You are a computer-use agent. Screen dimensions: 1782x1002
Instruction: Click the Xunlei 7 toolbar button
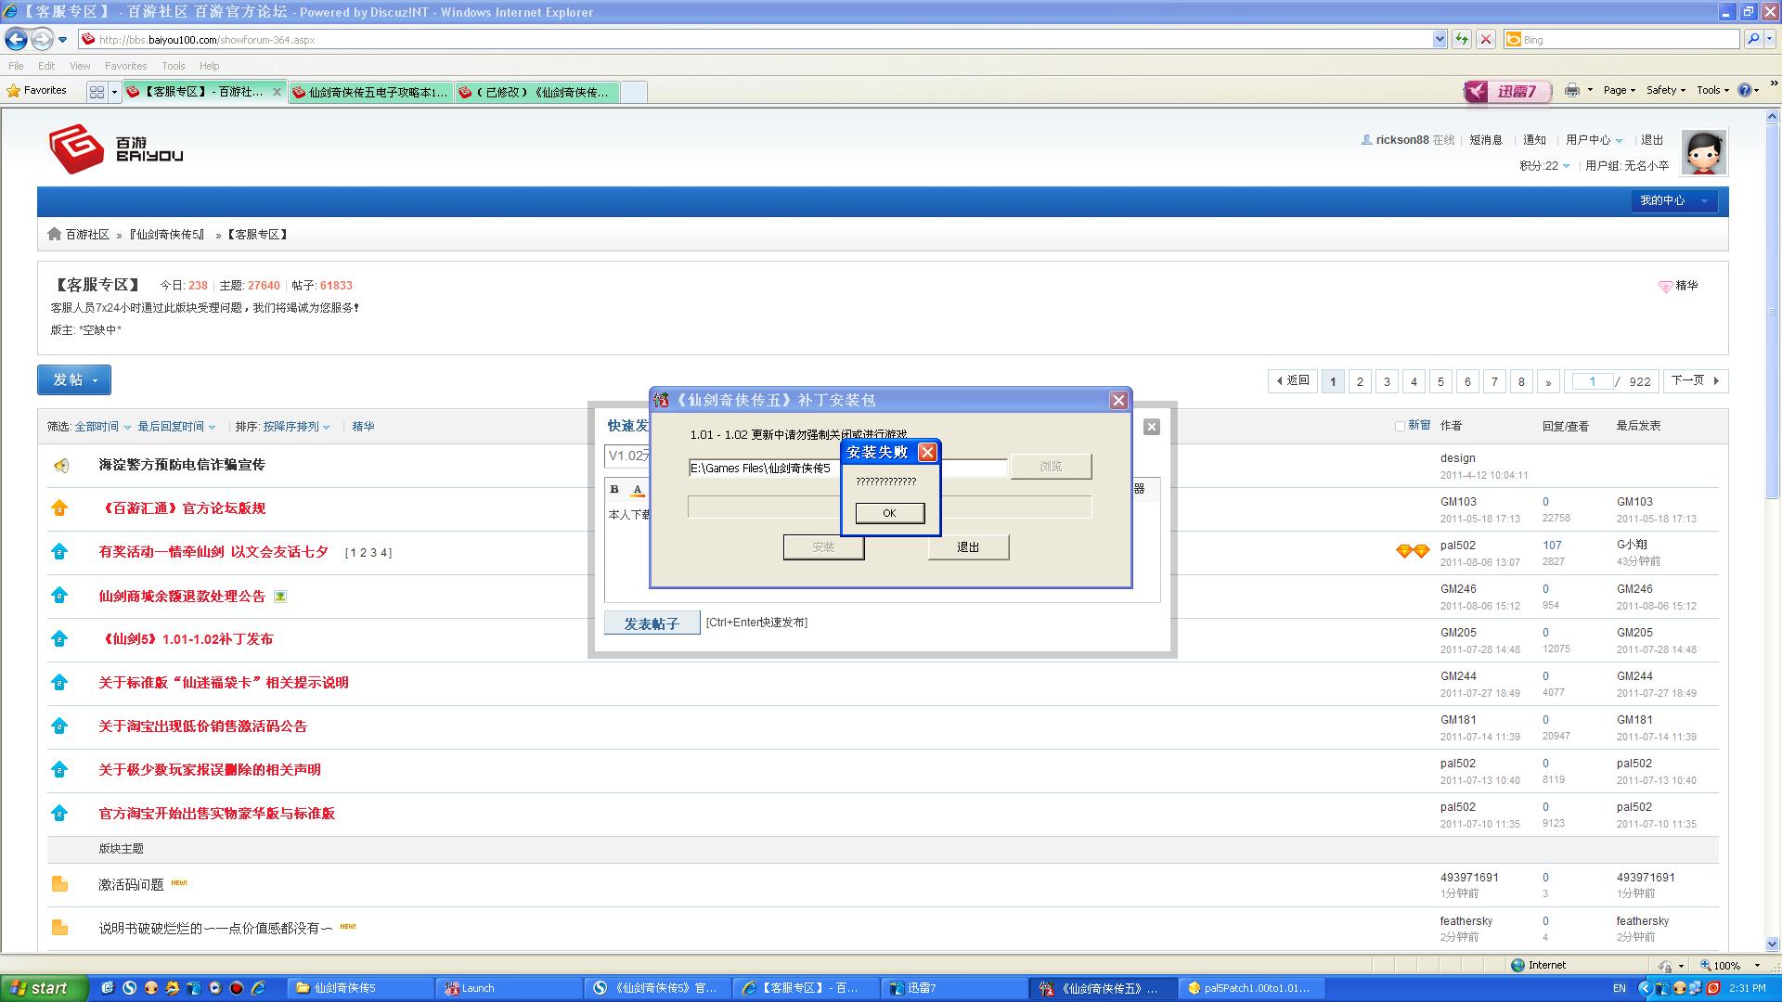pyautogui.click(x=1507, y=91)
